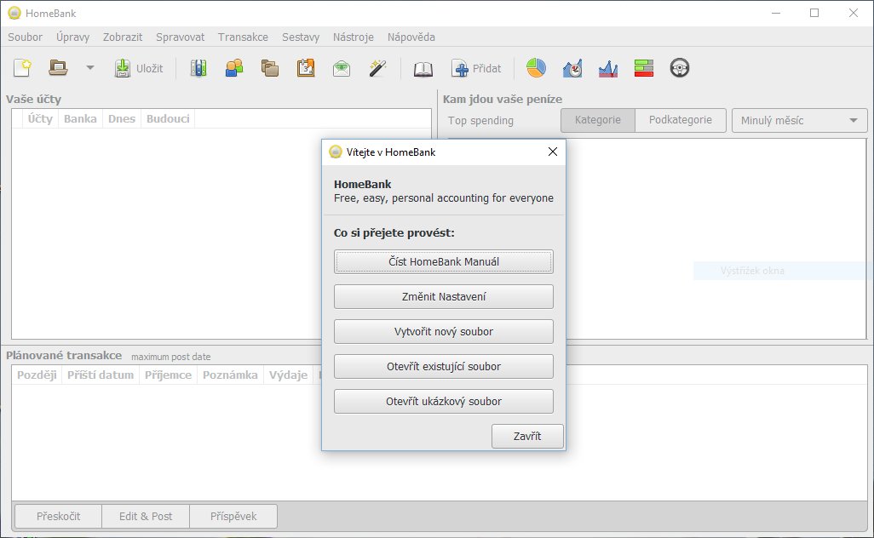Image resolution: width=874 pixels, height=538 pixels.
Task: Click the Příští datum column header
Action: click(101, 375)
